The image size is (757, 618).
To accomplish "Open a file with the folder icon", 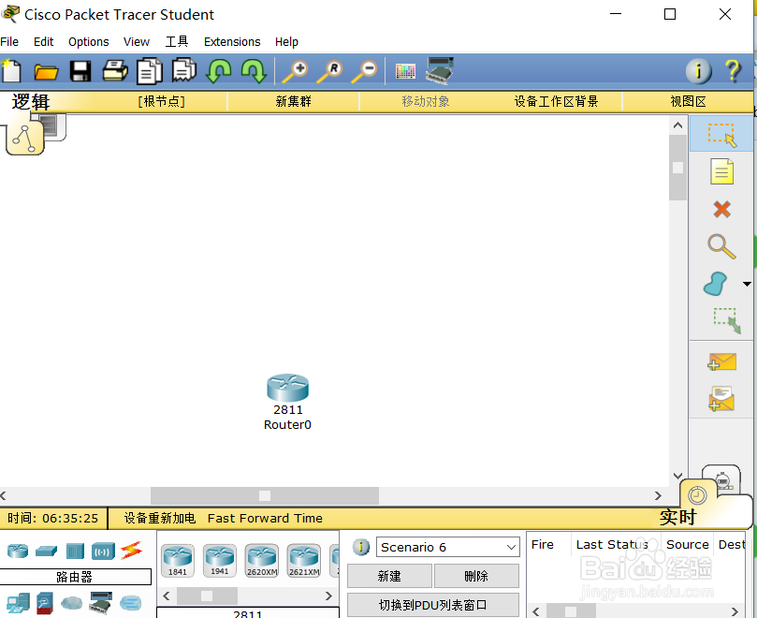I will click(x=46, y=72).
